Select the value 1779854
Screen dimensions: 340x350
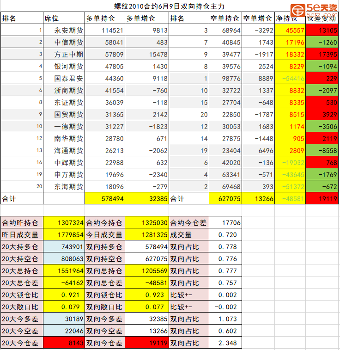click(x=64, y=234)
